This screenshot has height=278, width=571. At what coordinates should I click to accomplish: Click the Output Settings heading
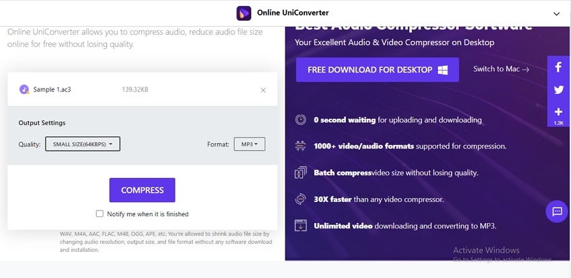click(x=42, y=123)
